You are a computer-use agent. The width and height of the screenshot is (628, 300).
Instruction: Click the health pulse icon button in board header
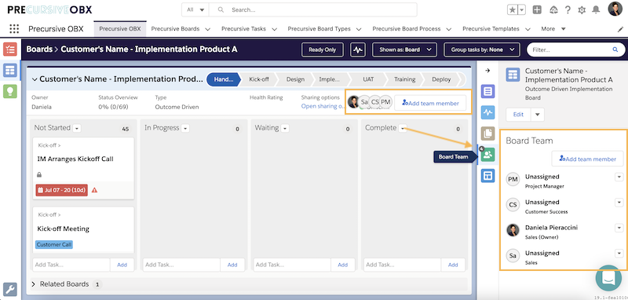pyautogui.click(x=358, y=49)
